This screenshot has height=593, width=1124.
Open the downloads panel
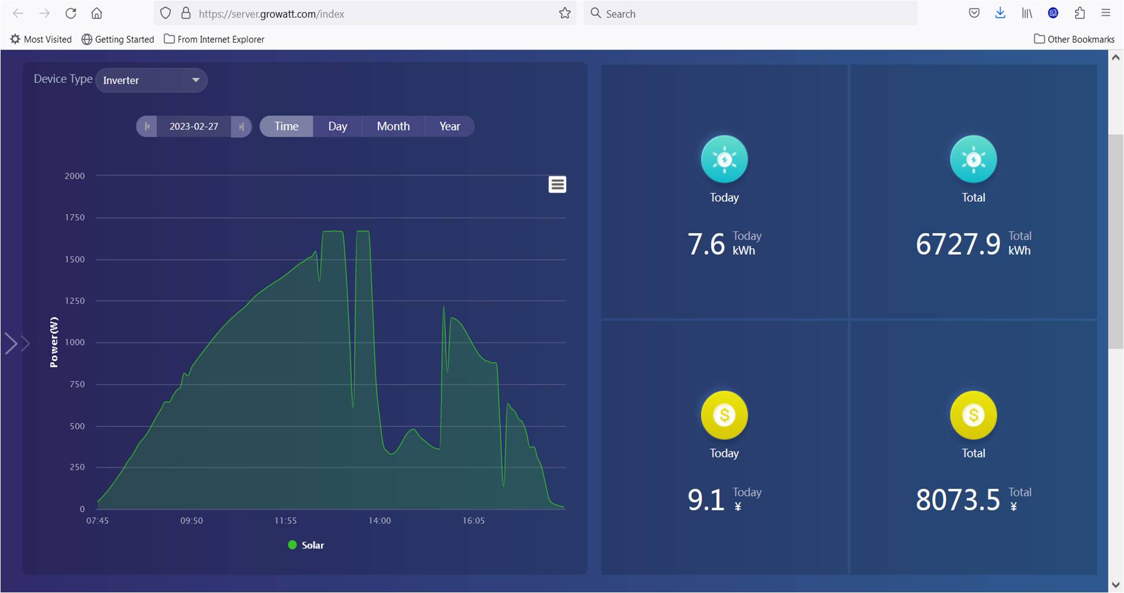pos(1000,13)
